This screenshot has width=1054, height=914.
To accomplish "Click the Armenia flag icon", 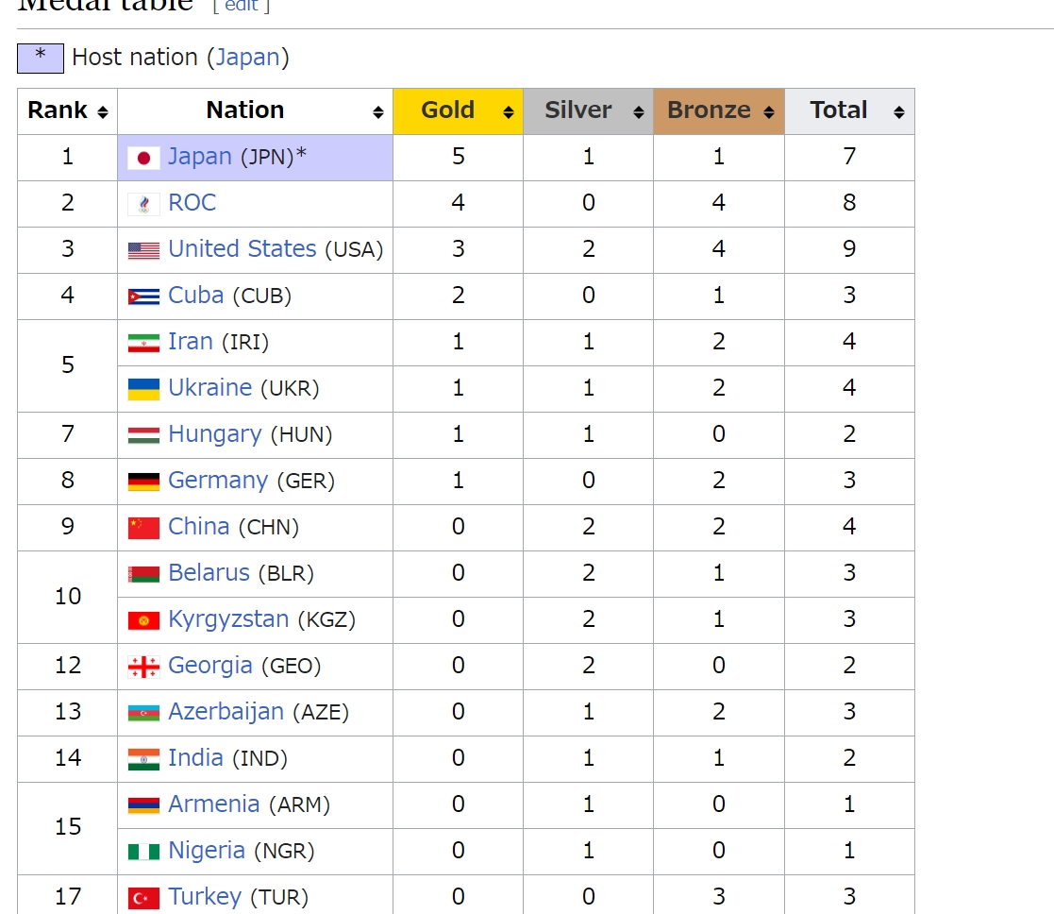I will [143, 805].
